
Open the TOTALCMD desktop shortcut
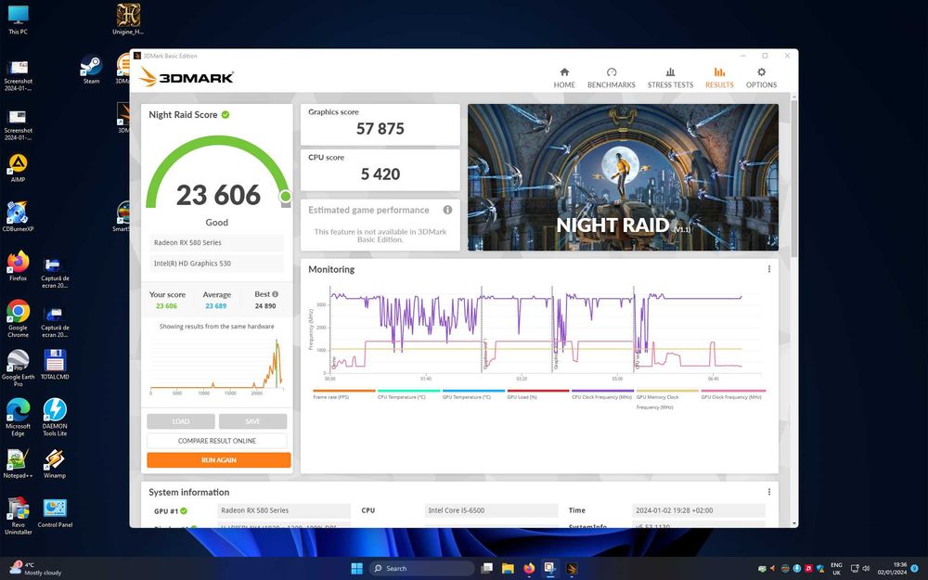55,364
